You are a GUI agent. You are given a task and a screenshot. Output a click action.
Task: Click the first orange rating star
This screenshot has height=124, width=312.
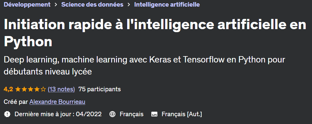point(17,89)
